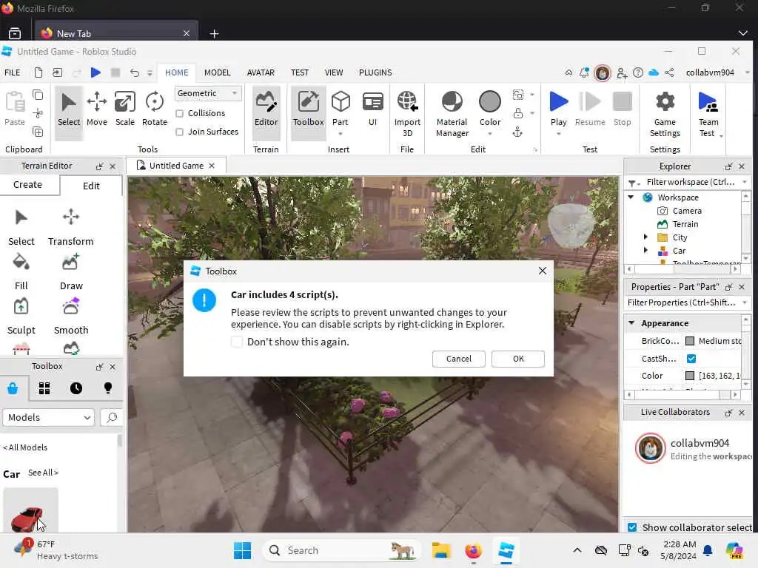
Task: Open Filter Properties dropdown arrow
Action: (x=745, y=302)
